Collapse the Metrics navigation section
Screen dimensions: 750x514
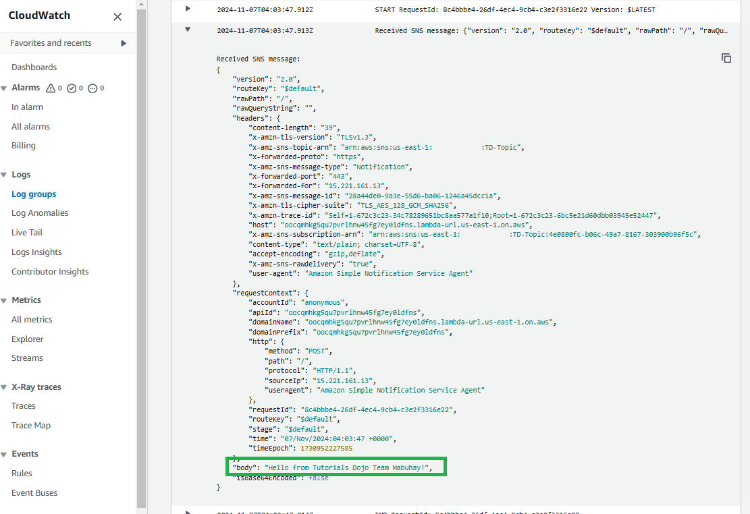(x=4, y=300)
